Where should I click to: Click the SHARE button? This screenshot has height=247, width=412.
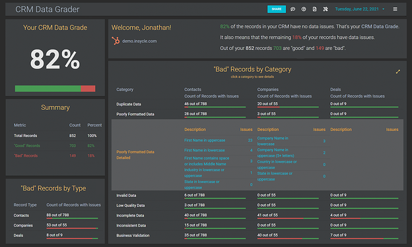pos(277,9)
